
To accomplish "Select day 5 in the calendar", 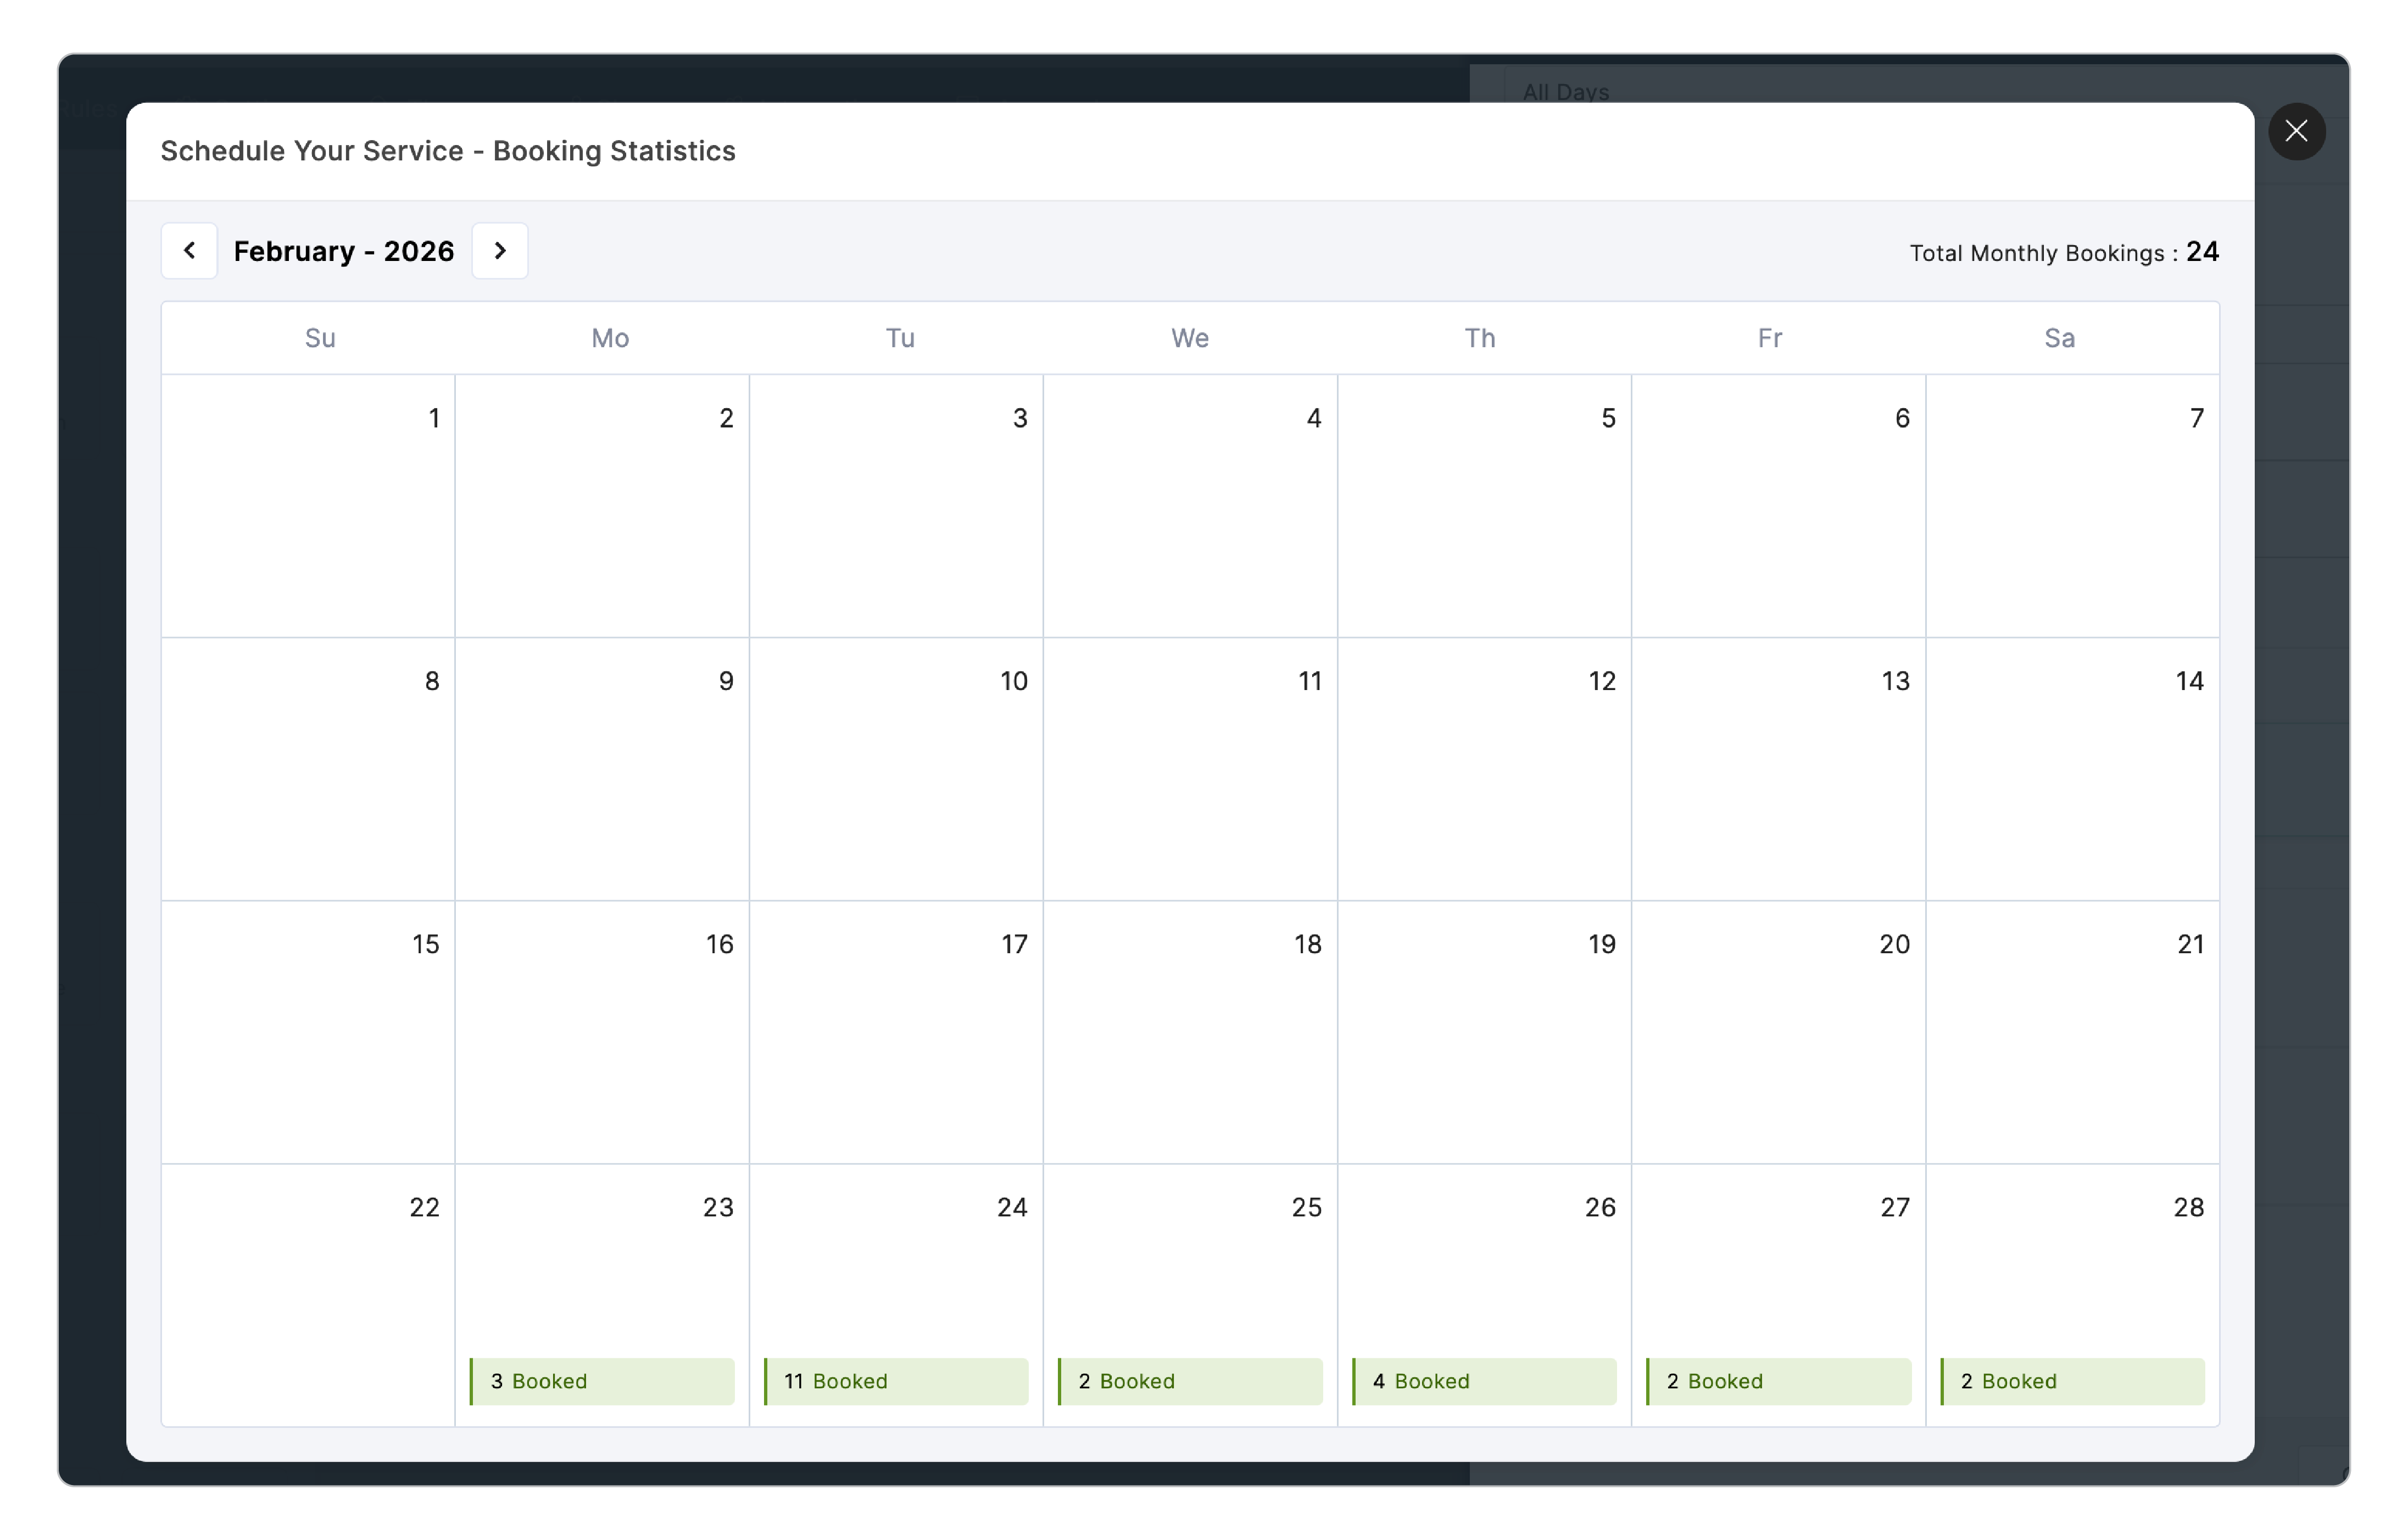I will 1484,506.
